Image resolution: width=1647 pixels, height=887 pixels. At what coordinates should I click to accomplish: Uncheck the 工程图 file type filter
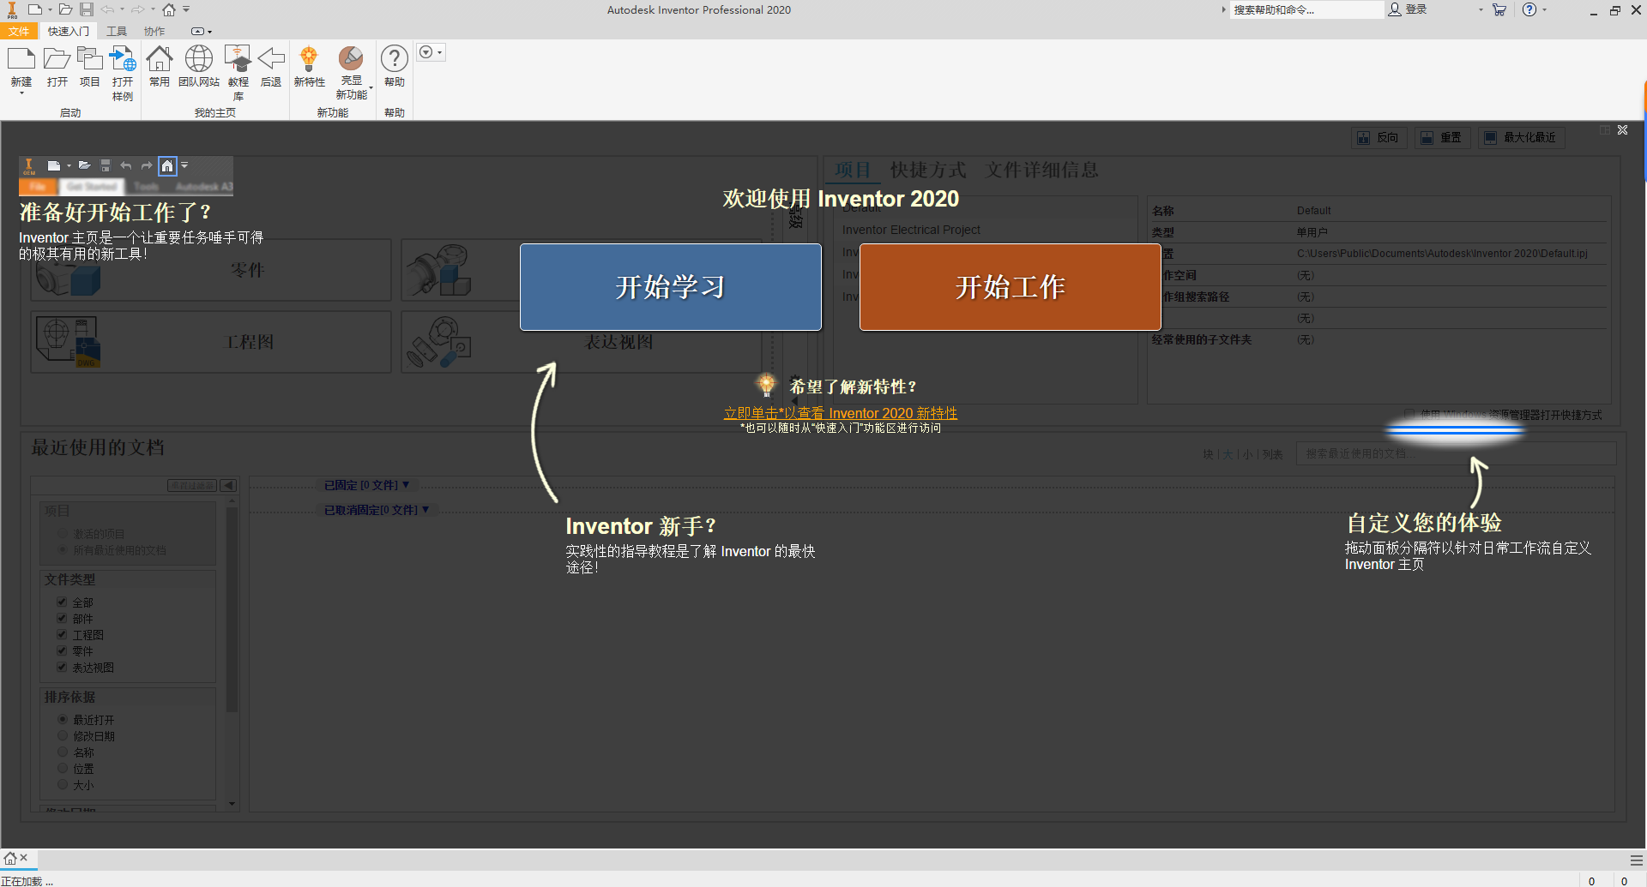pyautogui.click(x=62, y=634)
